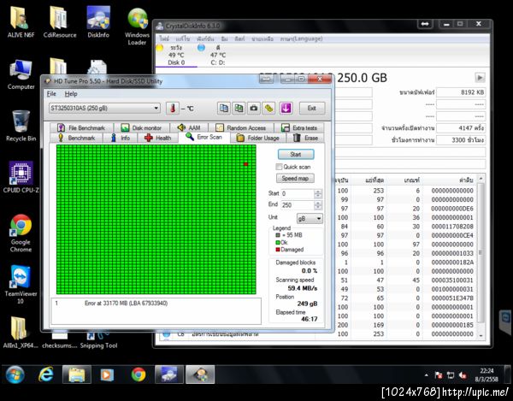Switch to the Error Scan tab
Viewport: 513px width, 401px height.
pyautogui.click(x=203, y=137)
